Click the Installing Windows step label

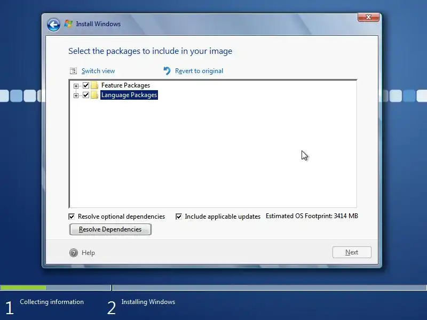pos(148,302)
